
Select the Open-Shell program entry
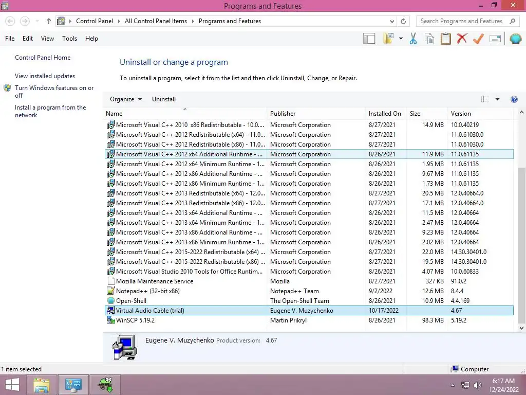(x=309, y=301)
